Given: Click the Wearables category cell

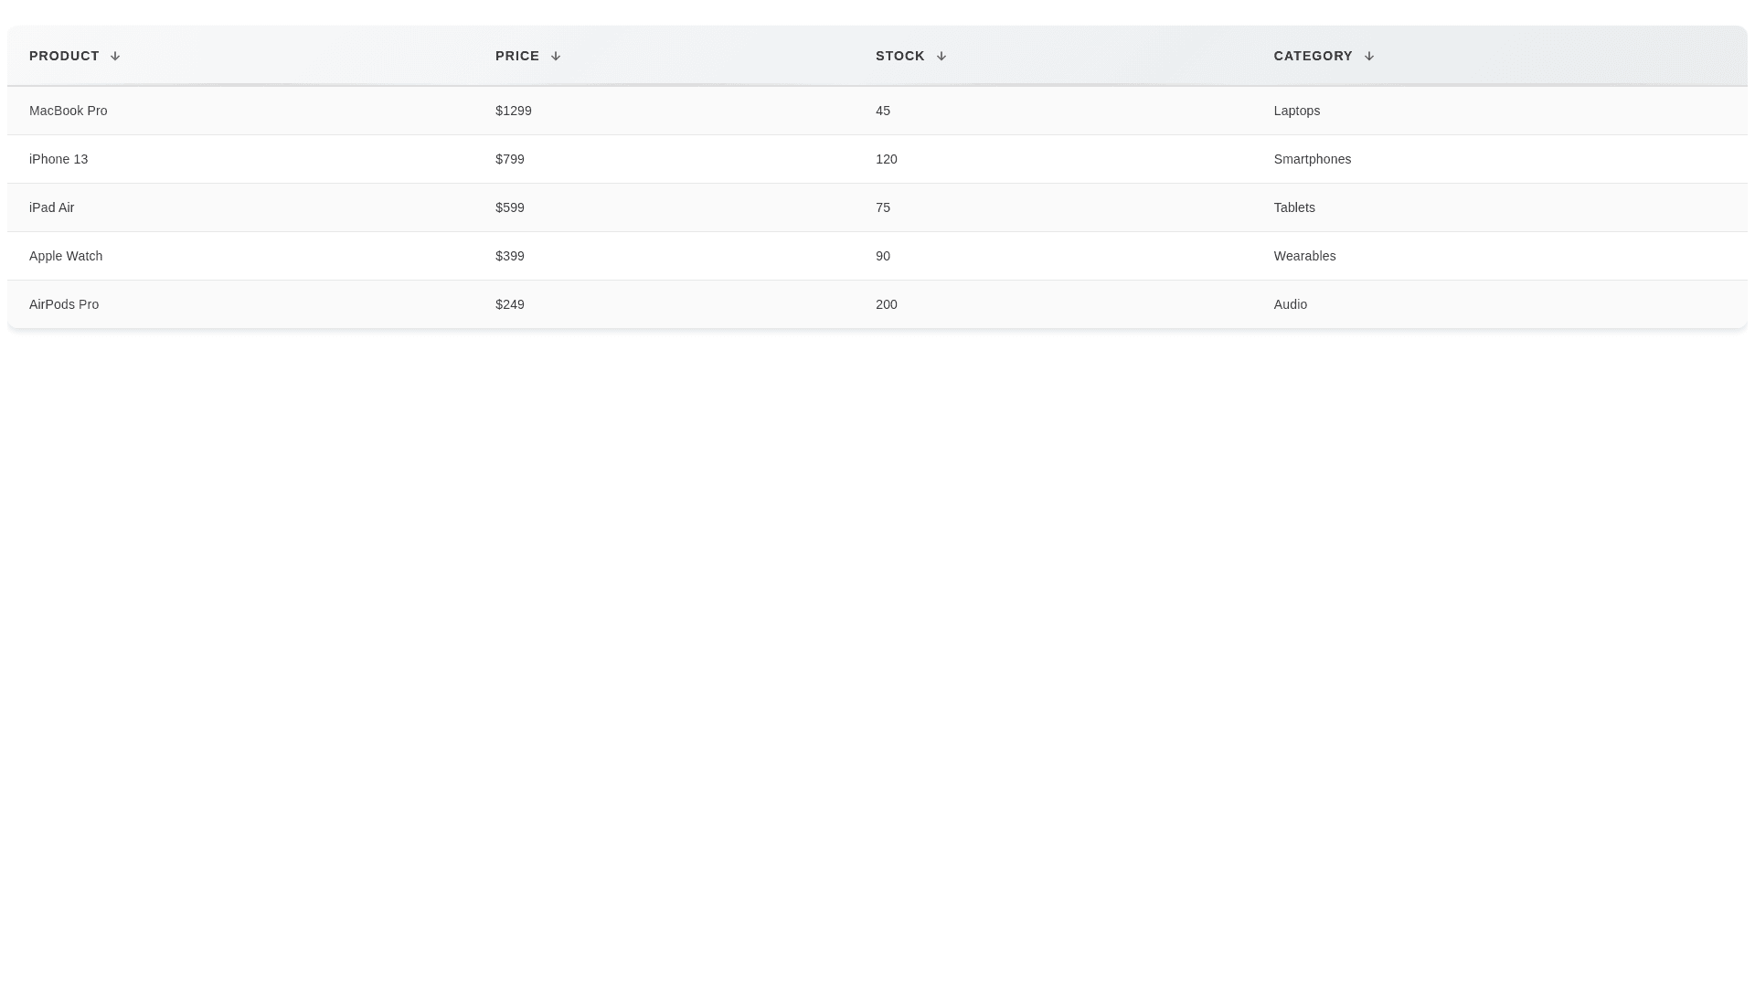Looking at the screenshot, I should click(x=1304, y=257).
